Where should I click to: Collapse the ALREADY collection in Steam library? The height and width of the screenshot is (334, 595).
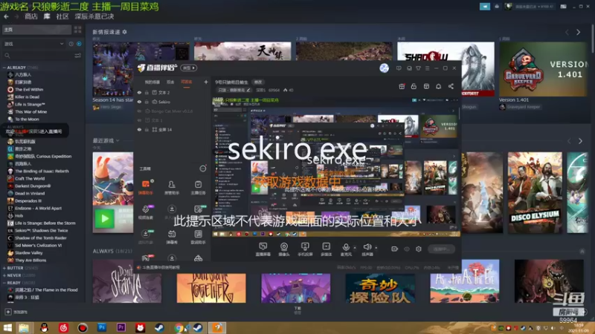tap(4, 68)
